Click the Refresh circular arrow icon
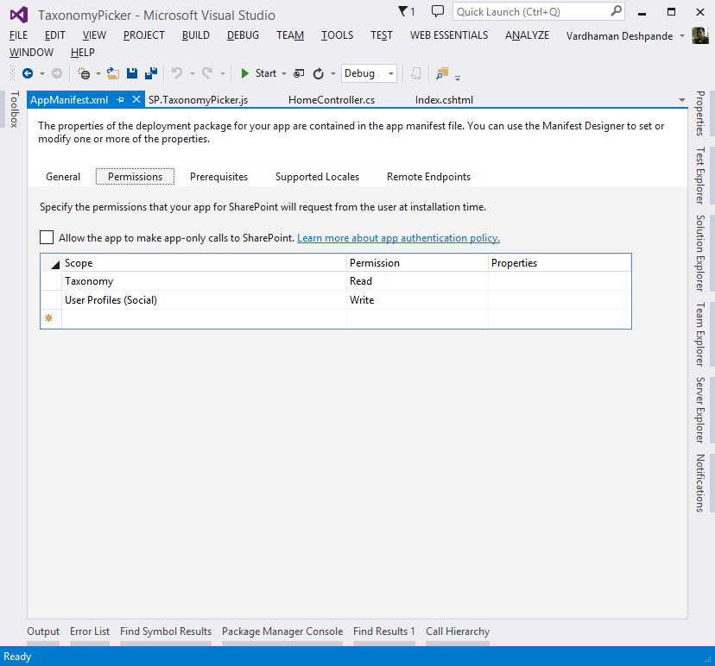Image resolution: width=715 pixels, height=666 pixels. tap(319, 73)
